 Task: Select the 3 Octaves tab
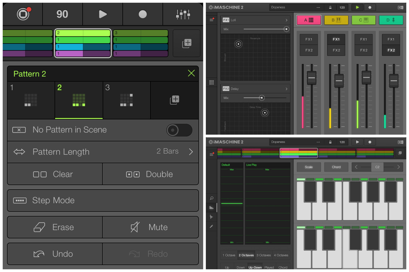(264, 255)
